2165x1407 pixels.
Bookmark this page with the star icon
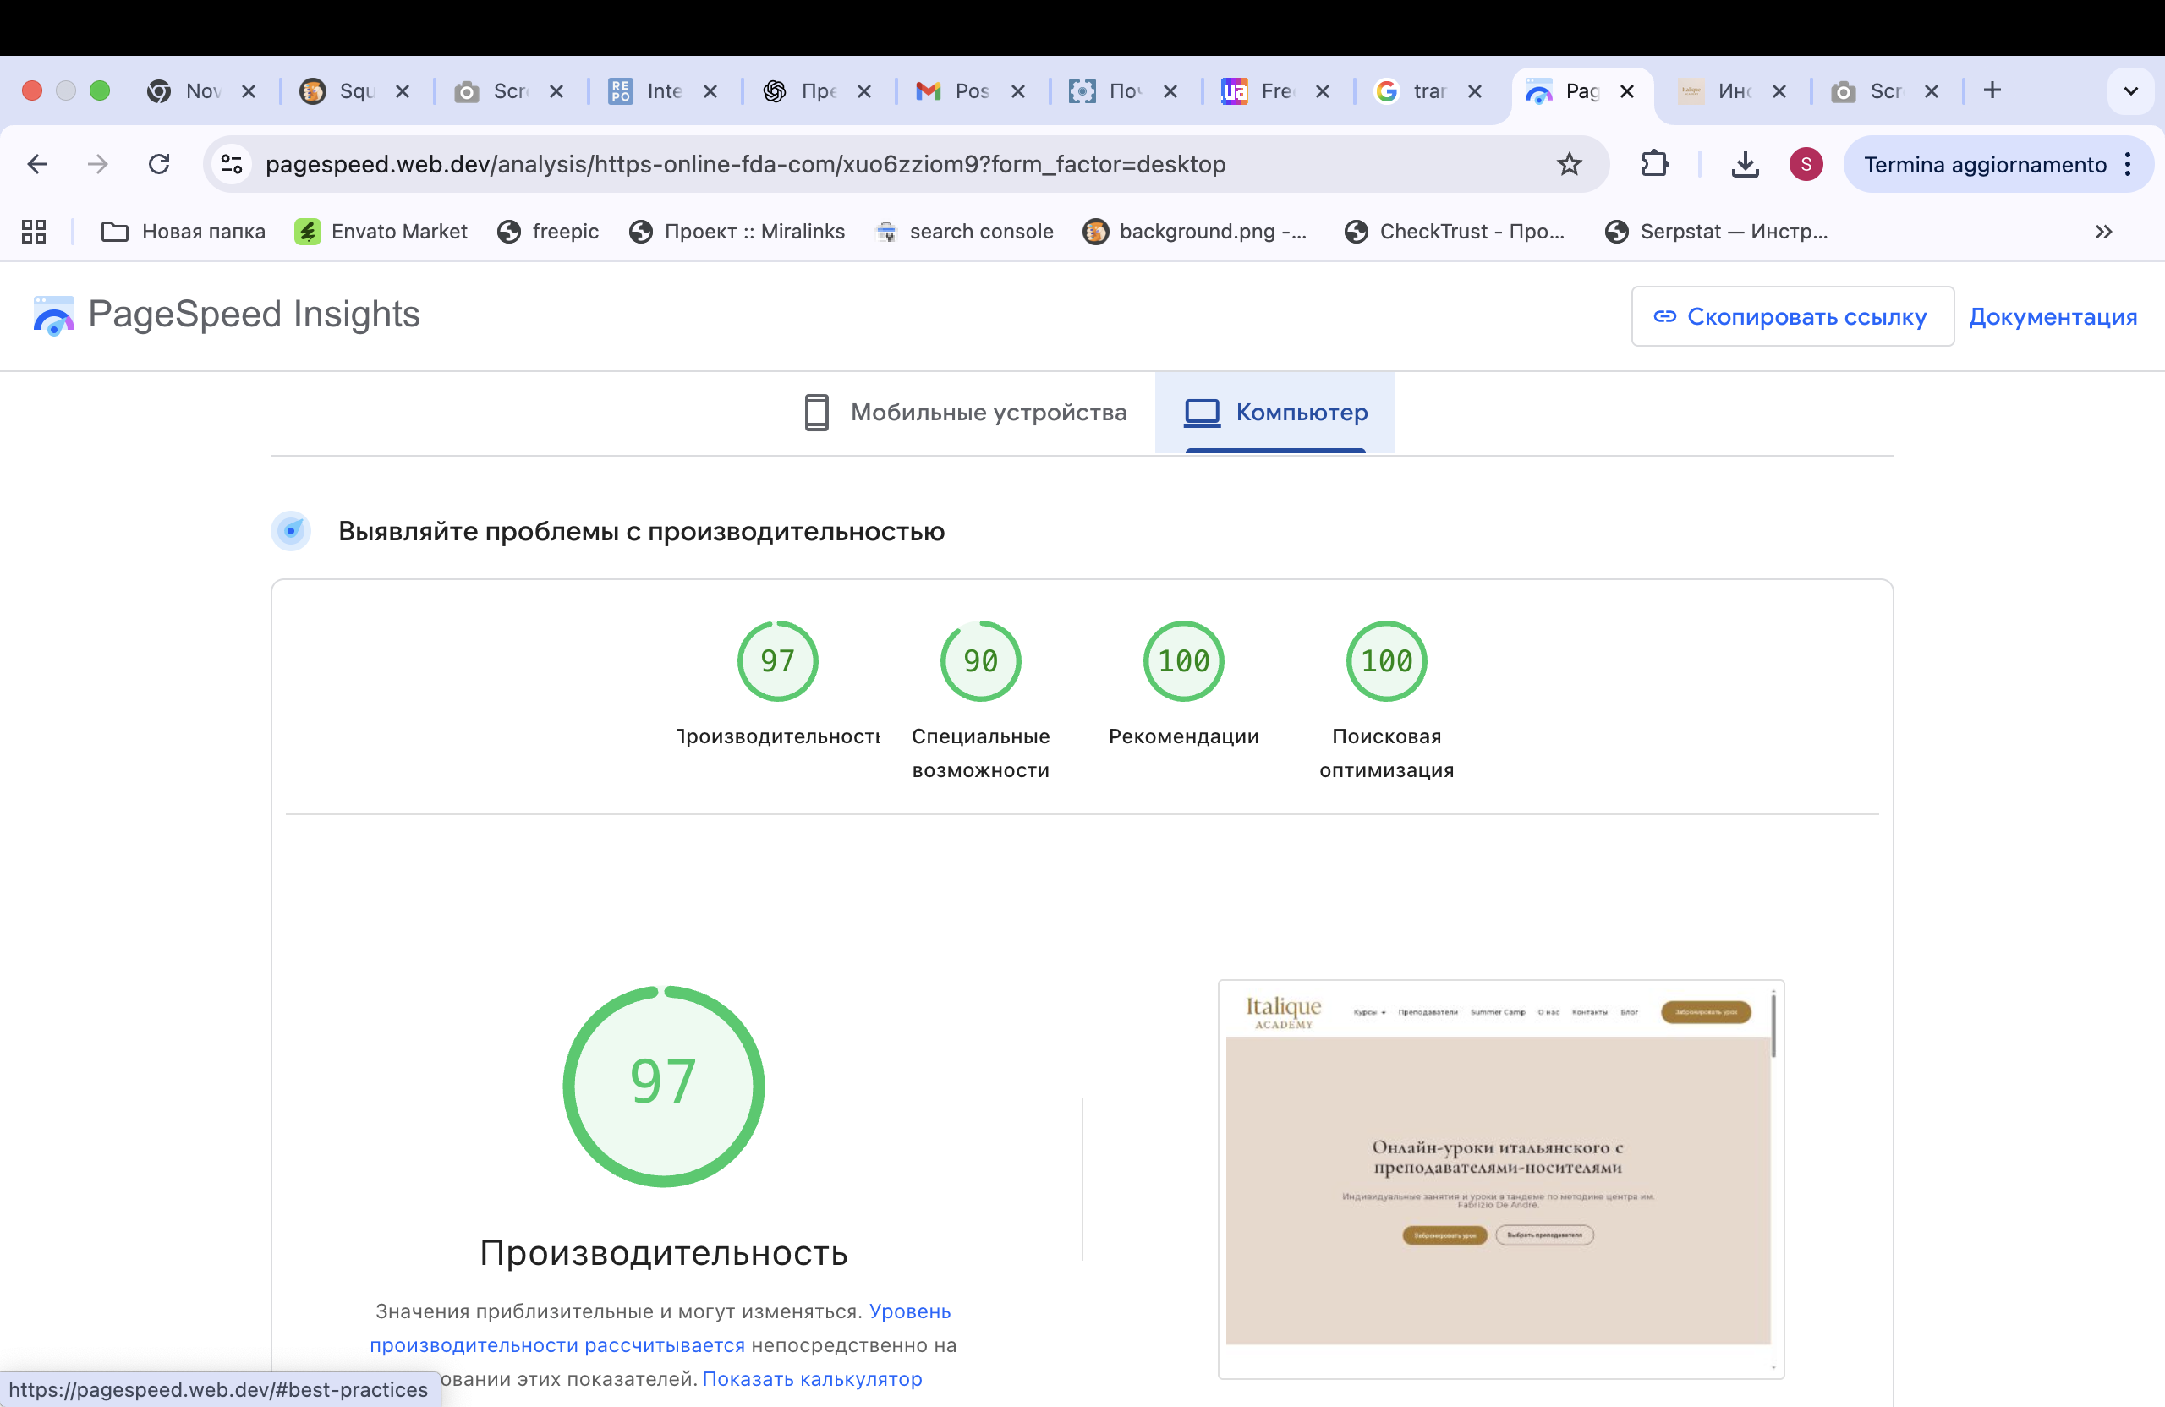[x=1569, y=165]
